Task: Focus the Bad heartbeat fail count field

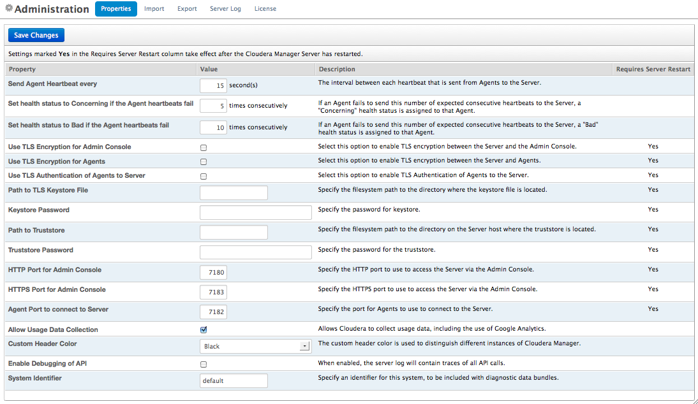Action: point(213,127)
